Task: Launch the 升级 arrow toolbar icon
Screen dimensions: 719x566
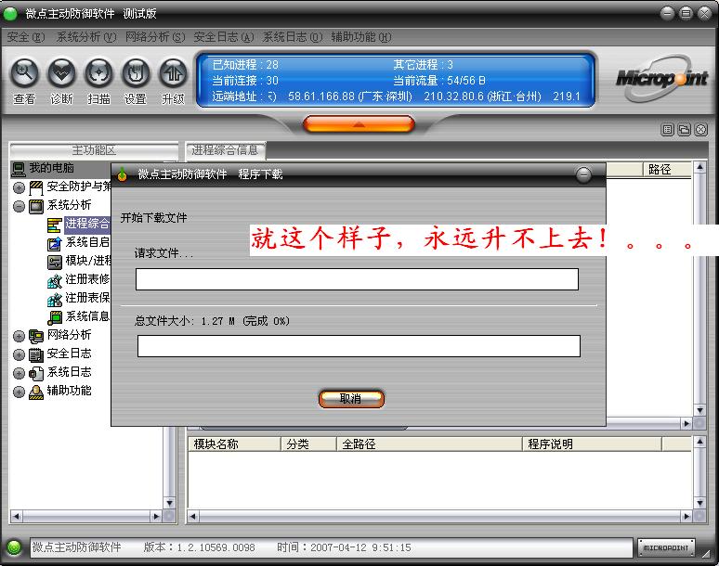Action: click(173, 73)
